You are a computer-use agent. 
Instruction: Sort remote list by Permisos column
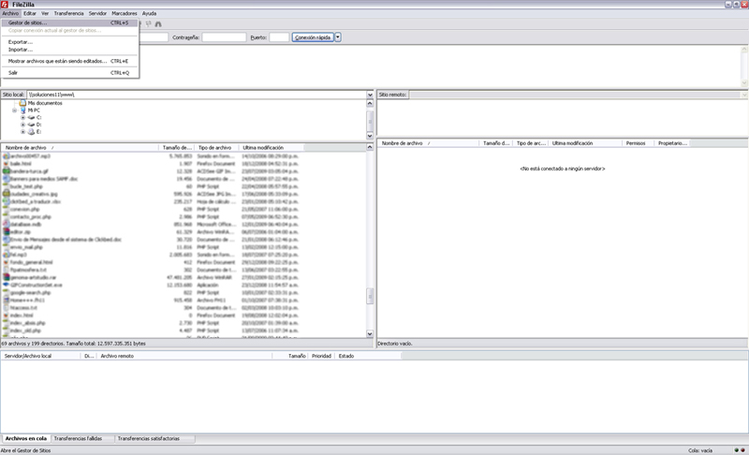[x=638, y=143]
